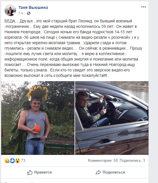Click the curved share arrow icon
158x183 pixels.
tap(98, 172)
